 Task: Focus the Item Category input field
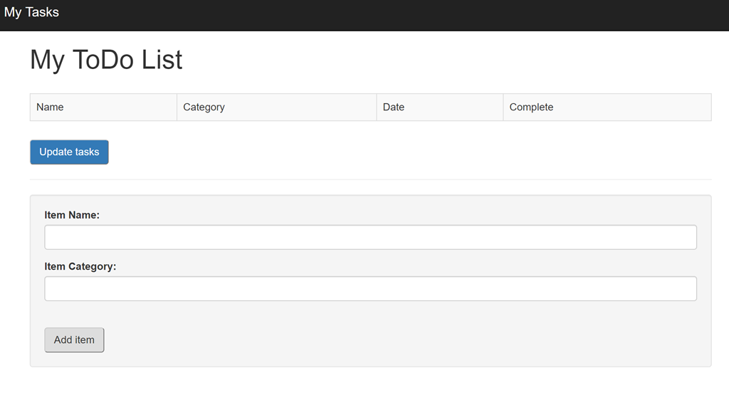coord(370,289)
